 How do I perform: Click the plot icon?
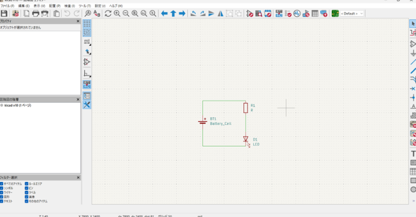[x=45, y=13]
